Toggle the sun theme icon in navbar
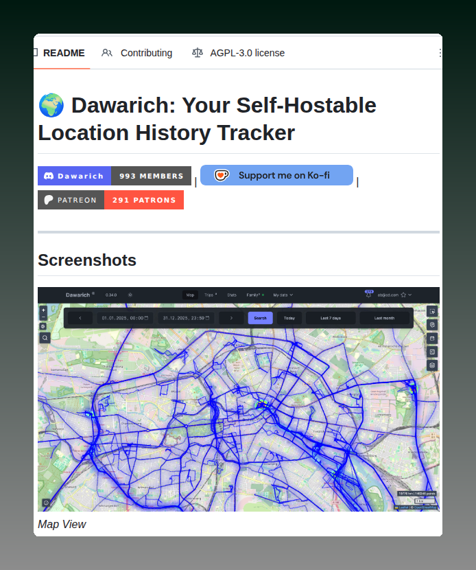 click(x=130, y=295)
